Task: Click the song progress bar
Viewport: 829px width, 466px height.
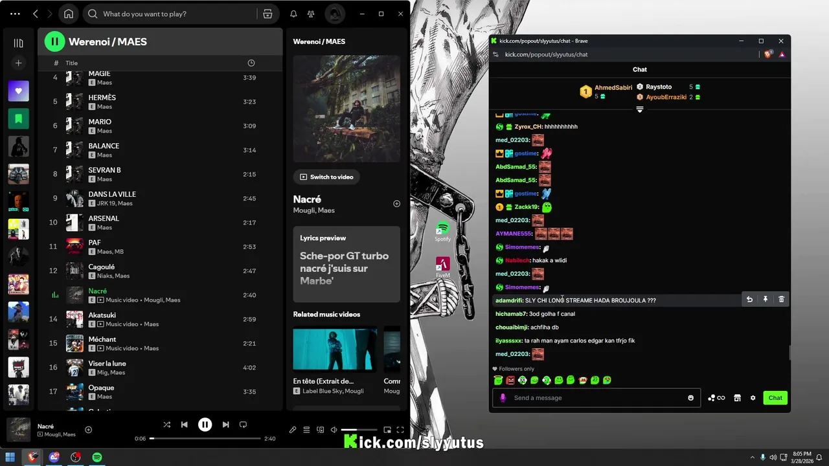Action: (205, 438)
